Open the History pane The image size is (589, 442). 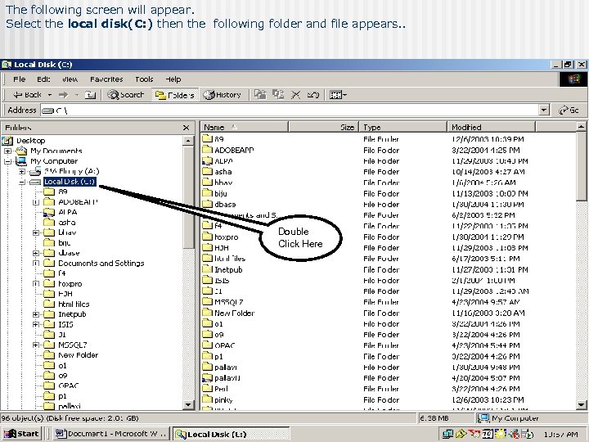pyautogui.click(x=222, y=95)
